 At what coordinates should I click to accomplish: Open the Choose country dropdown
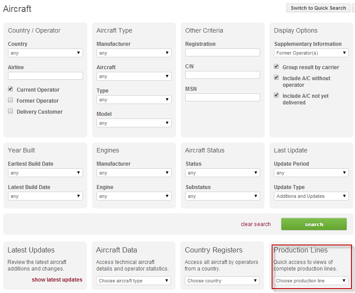(x=222, y=281)
